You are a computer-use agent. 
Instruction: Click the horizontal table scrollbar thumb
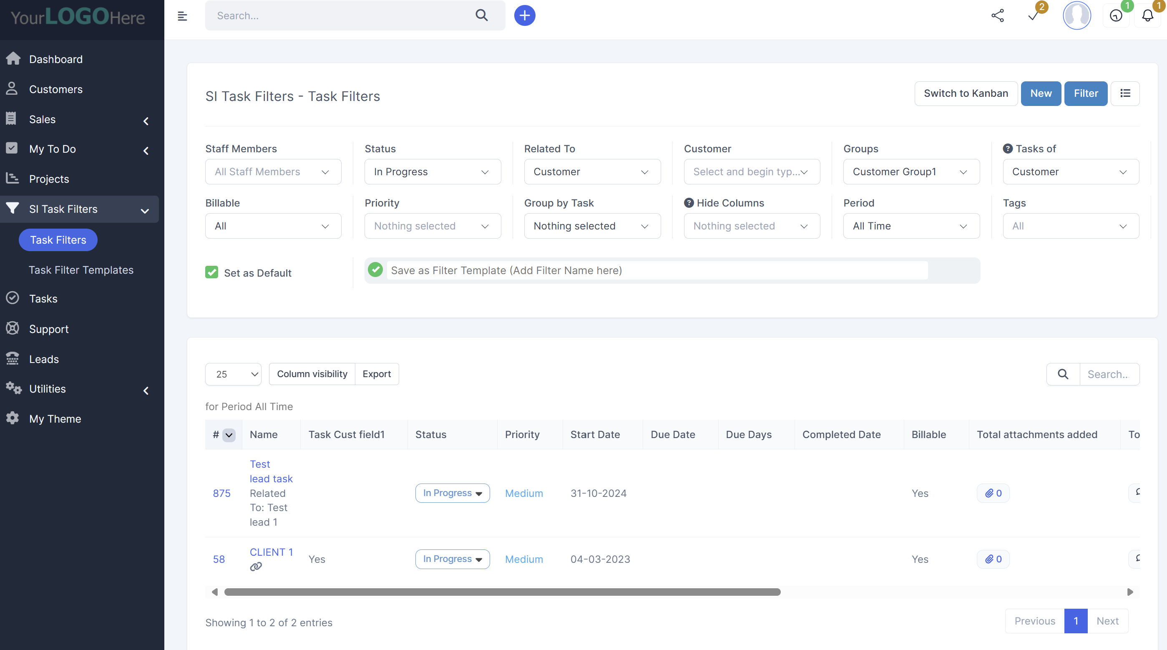(502, 592)
